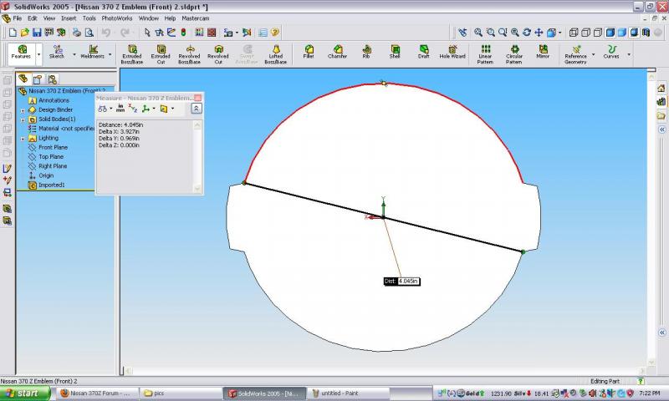Open the File menu
The image size is (669, 401).
coord(17,18)
